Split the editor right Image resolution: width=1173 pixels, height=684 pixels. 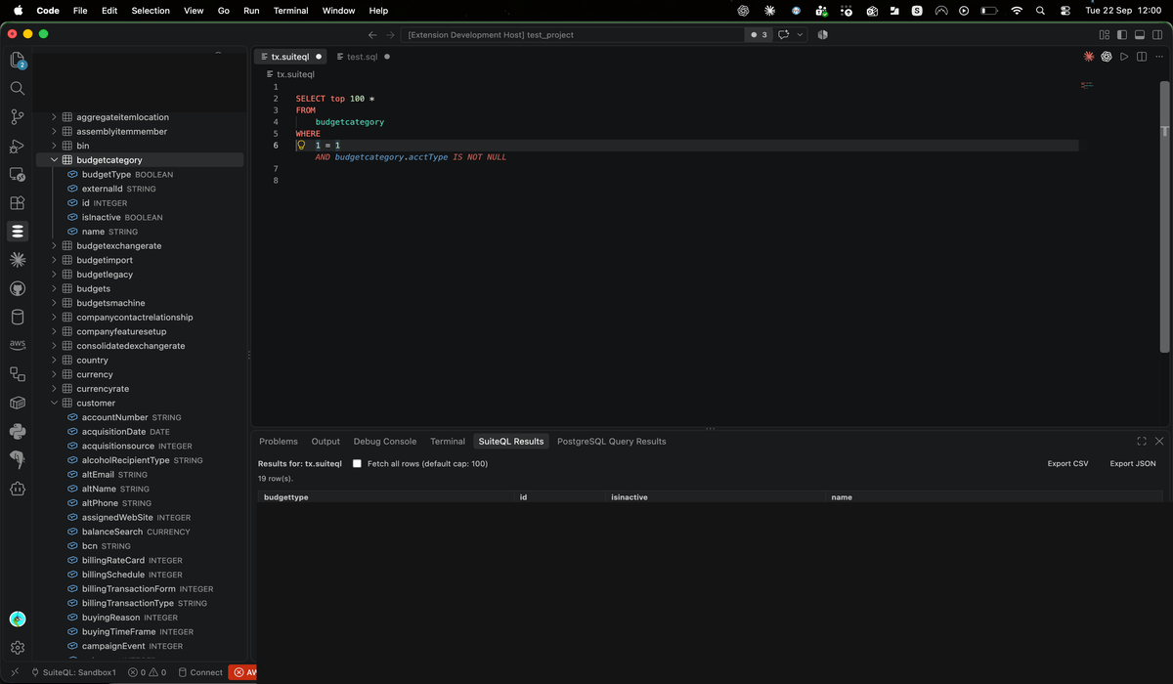[1142, 57]
